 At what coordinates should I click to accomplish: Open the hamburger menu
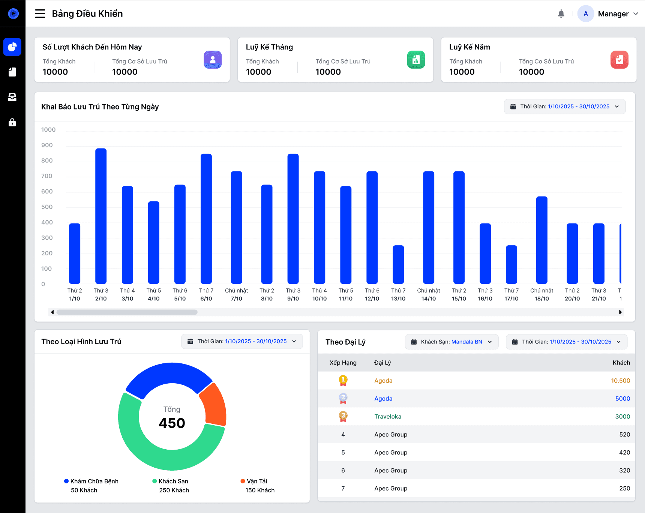pos(40,14)
